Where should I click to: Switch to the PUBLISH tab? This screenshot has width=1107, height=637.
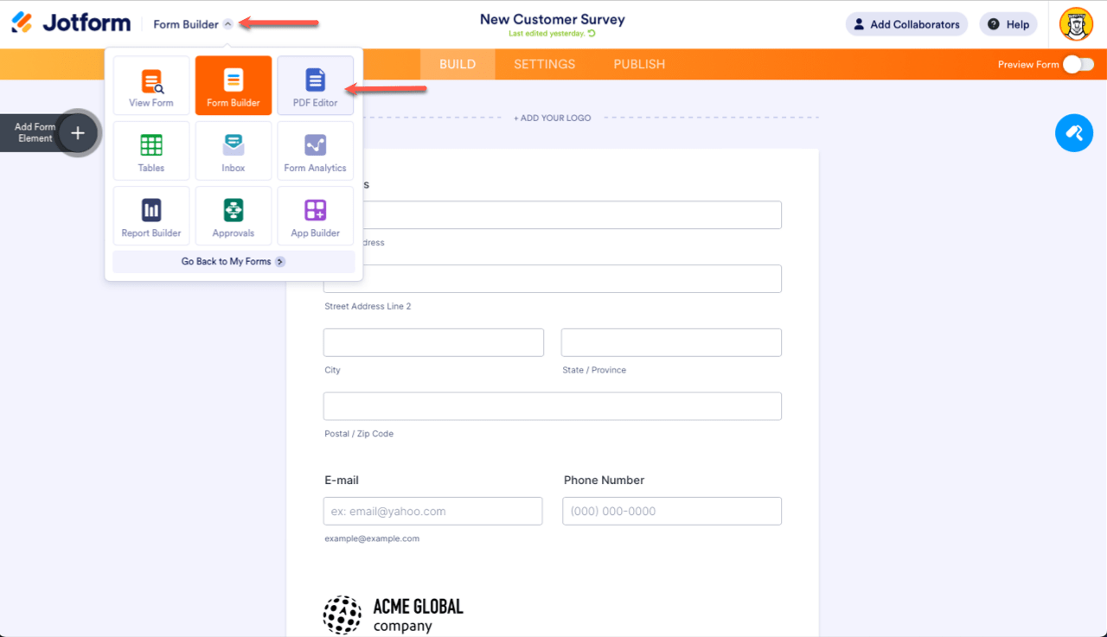pos(640,64)
